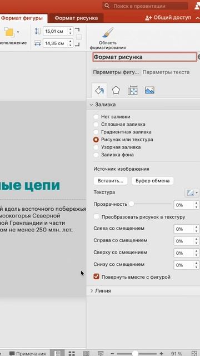Click the Вставить... button

(x=111, y=181)
